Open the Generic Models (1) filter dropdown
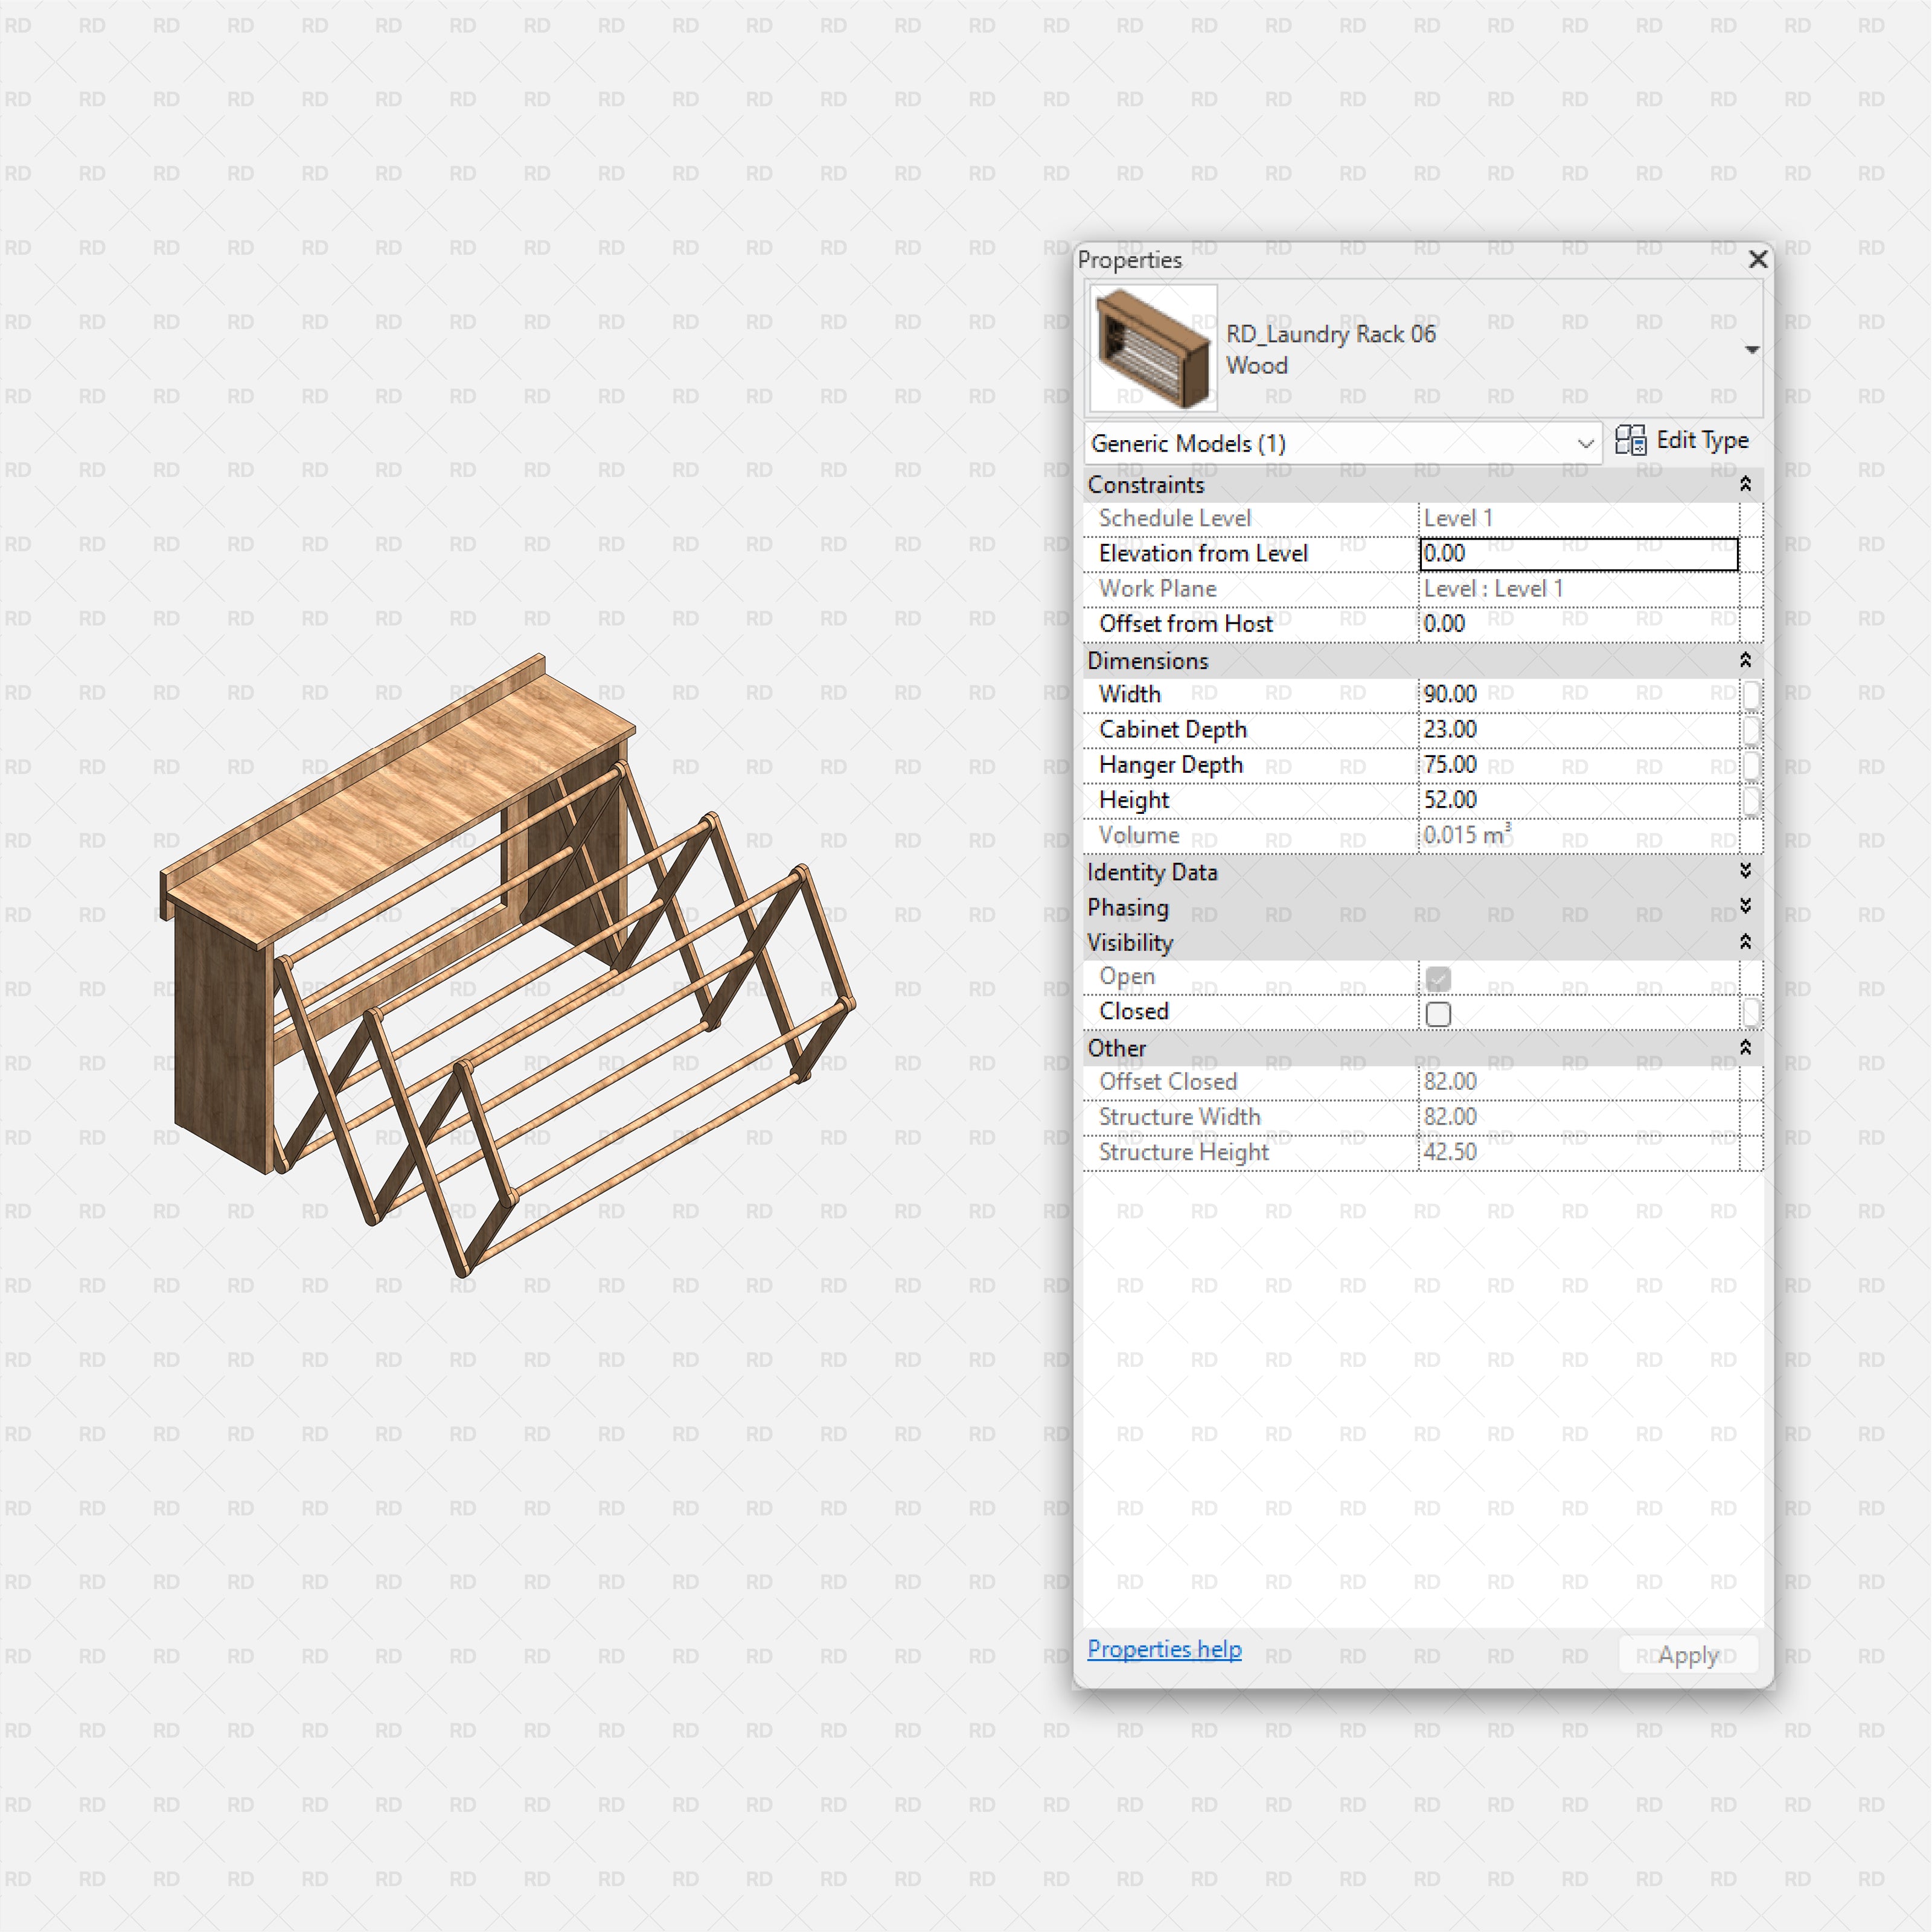The width and height of the screenshot is (1932, 1932). pyautogui.click(x=1586, y=443)
